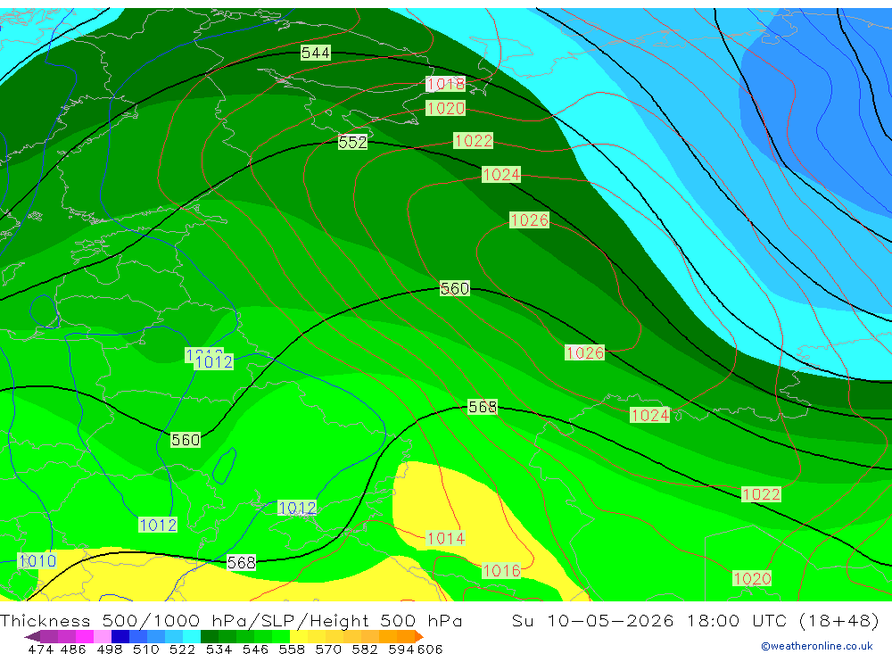Click the legend value 474

[41, 649]
